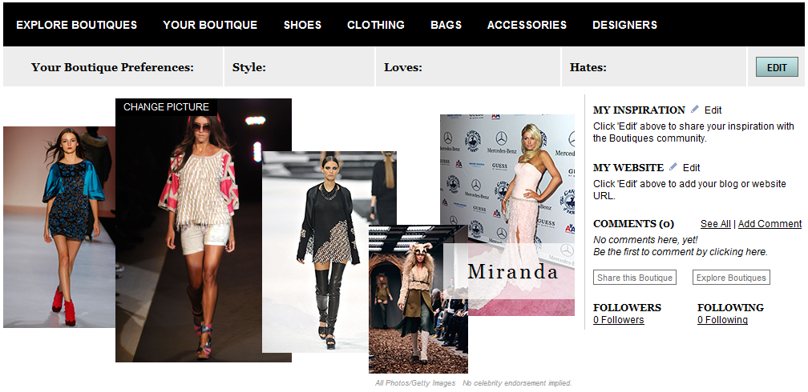Click pencil icon next to My Website
The image size is (808, 392).
pyautogui.click(x=673, y=167)
